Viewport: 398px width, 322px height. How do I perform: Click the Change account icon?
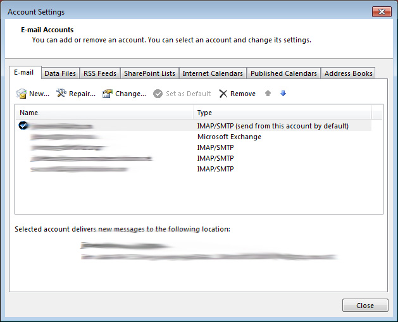tap(108, 94)
